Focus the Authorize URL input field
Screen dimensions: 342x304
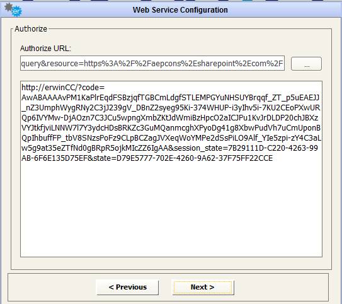(x=152, y=63)
